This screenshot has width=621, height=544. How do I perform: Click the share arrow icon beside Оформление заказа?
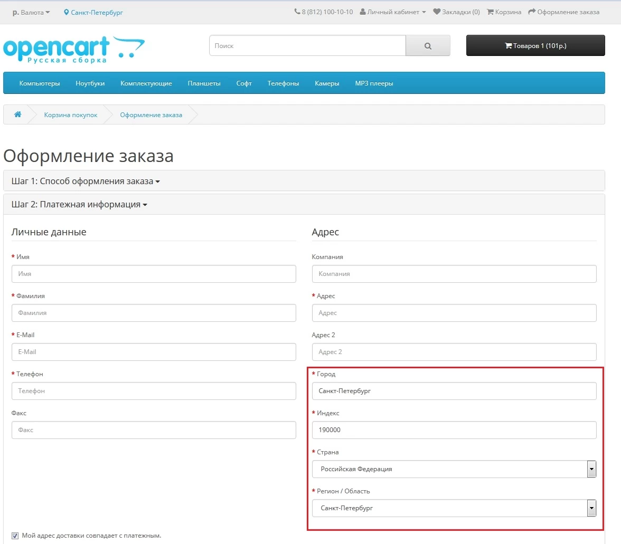[532, 12]
